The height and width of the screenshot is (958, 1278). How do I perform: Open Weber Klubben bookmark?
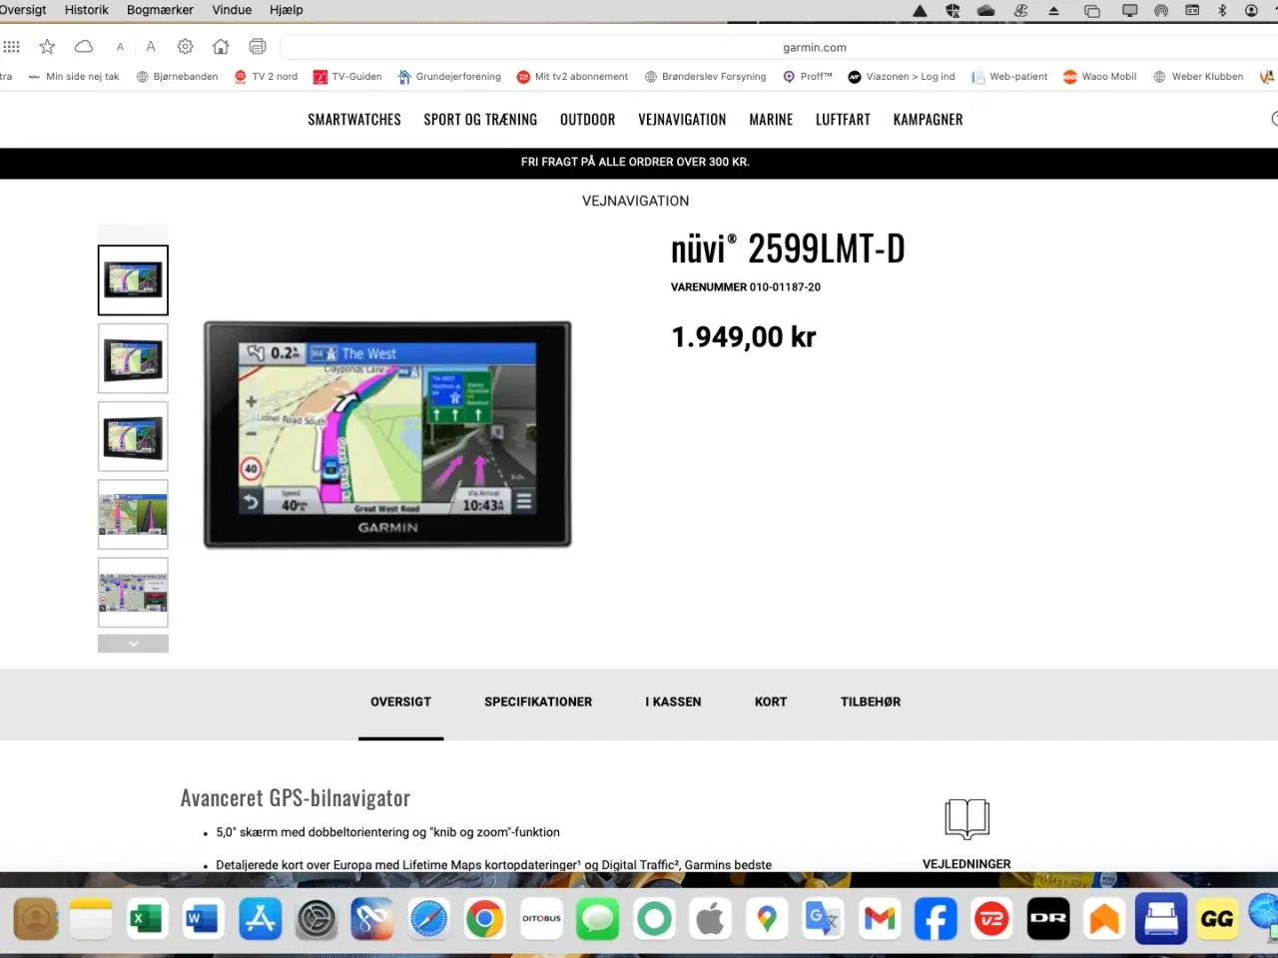pos(1198,77)
